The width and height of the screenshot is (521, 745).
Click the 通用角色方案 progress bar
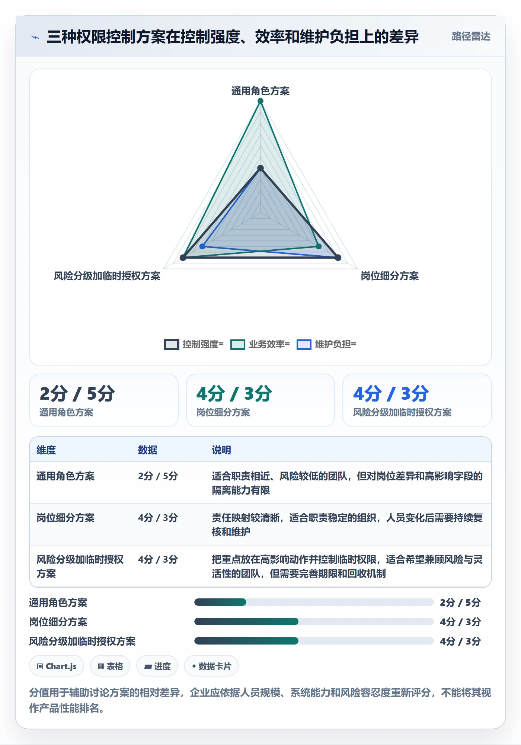[x=314, y=602]
